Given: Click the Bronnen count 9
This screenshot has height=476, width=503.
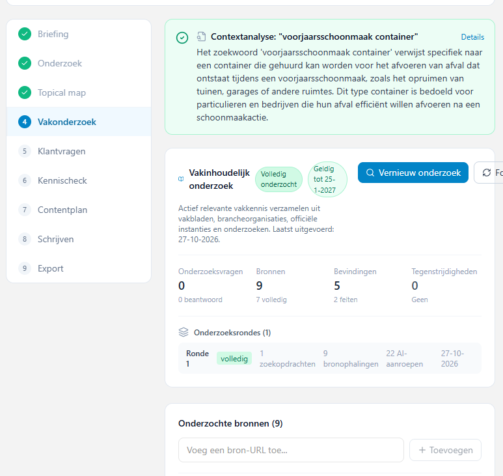Looking at the screenshot, I should point(259,286).
